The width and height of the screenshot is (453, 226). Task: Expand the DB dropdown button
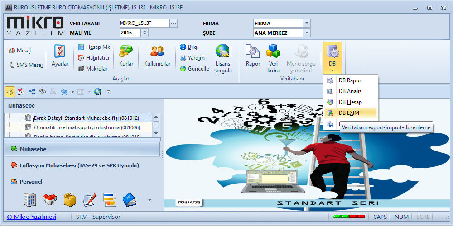coord(332,58)
